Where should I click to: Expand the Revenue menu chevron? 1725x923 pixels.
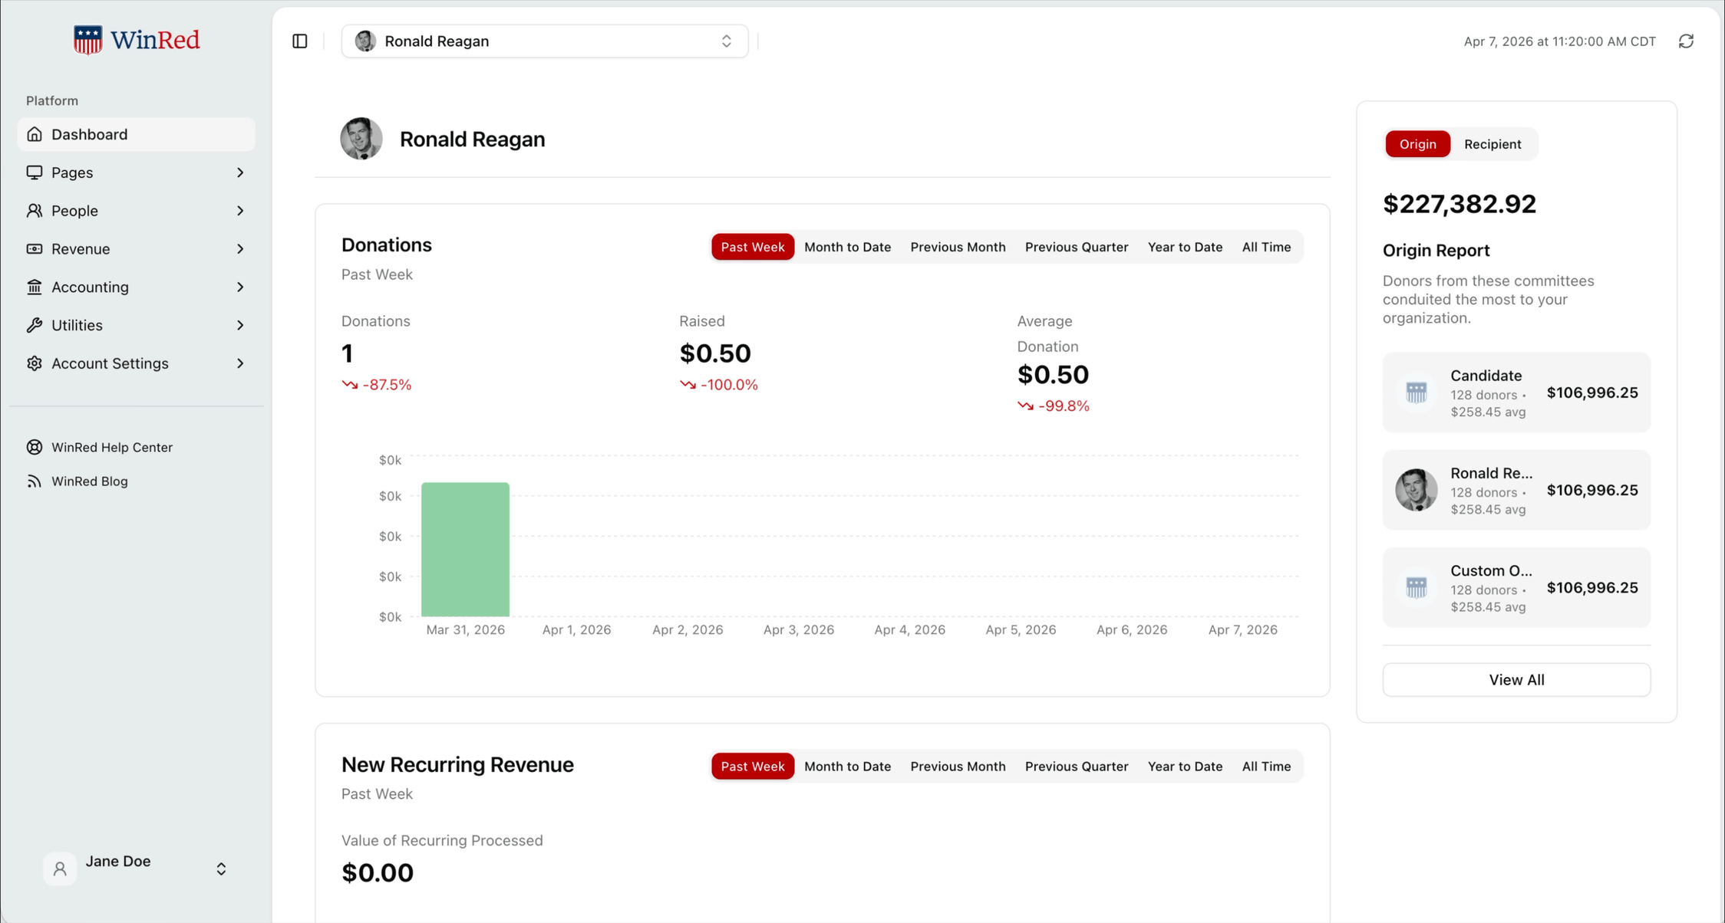240,249
